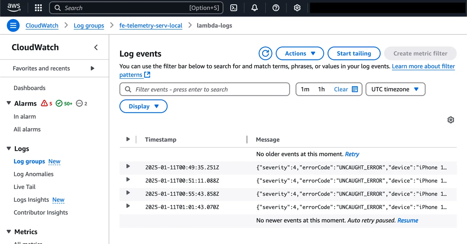Toggle the blue hamburger navigation menu
Viewport: 467px width, 244px height.
[x=13, y=26]
